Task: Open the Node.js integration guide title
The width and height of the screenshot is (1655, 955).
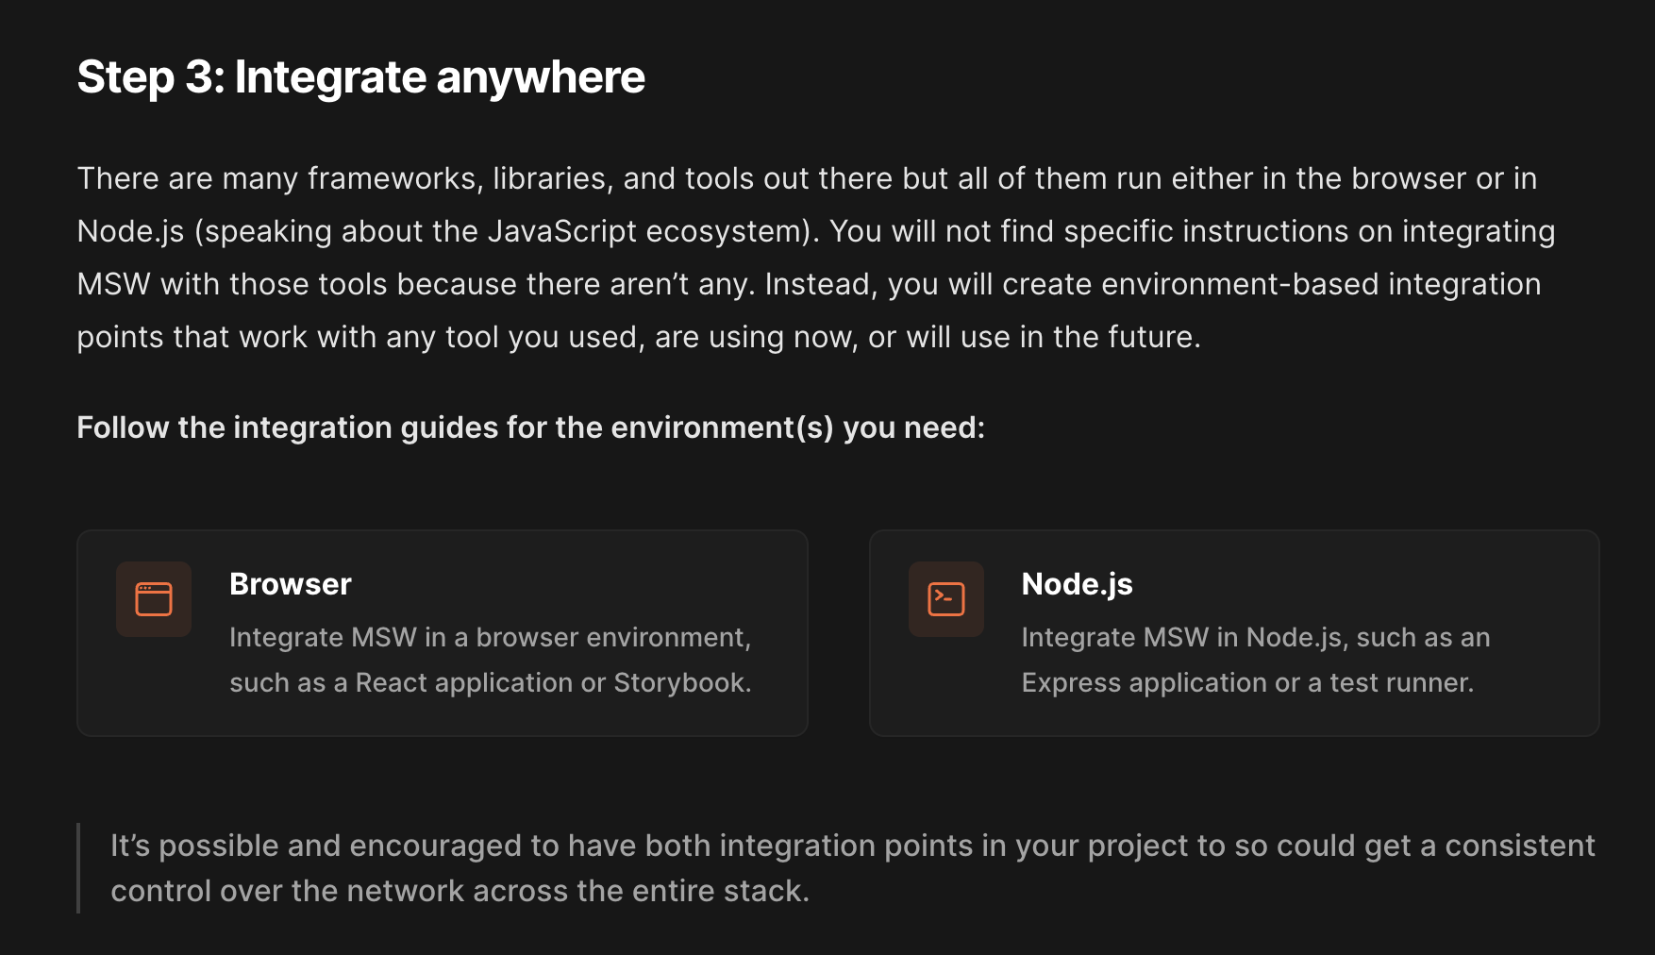Action: [x=1077, y=584]
